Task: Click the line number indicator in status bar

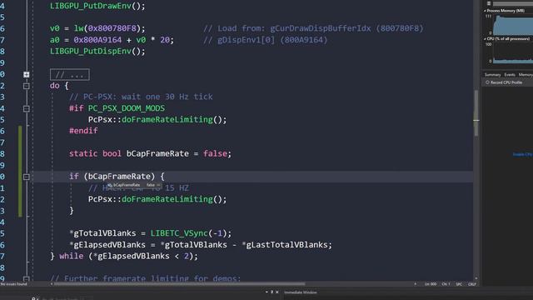Action: pos(431,284)
